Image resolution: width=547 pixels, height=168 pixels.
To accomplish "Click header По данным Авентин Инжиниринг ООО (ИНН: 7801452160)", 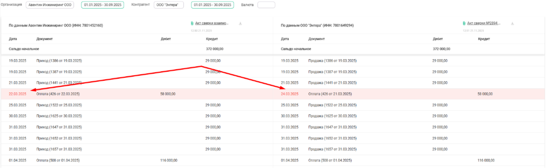I will [56, 25].
